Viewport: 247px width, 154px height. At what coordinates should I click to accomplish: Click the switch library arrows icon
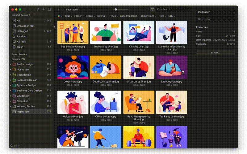coord(38,9)
